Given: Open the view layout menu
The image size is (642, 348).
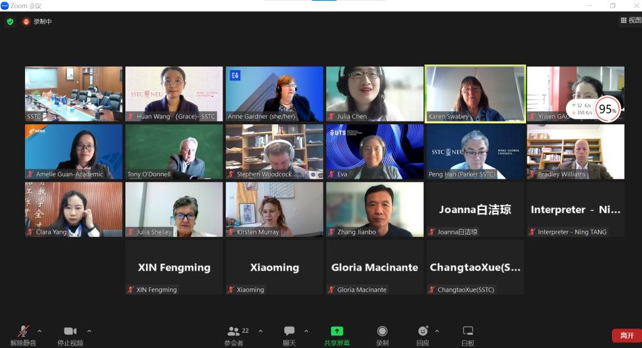Looking at the screenshot, I should pos(631,20).
